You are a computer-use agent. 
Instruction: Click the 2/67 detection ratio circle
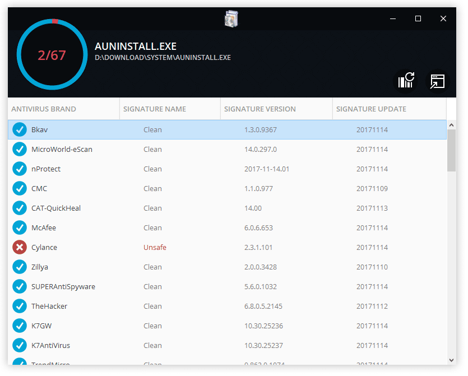(x=52, y=54)
